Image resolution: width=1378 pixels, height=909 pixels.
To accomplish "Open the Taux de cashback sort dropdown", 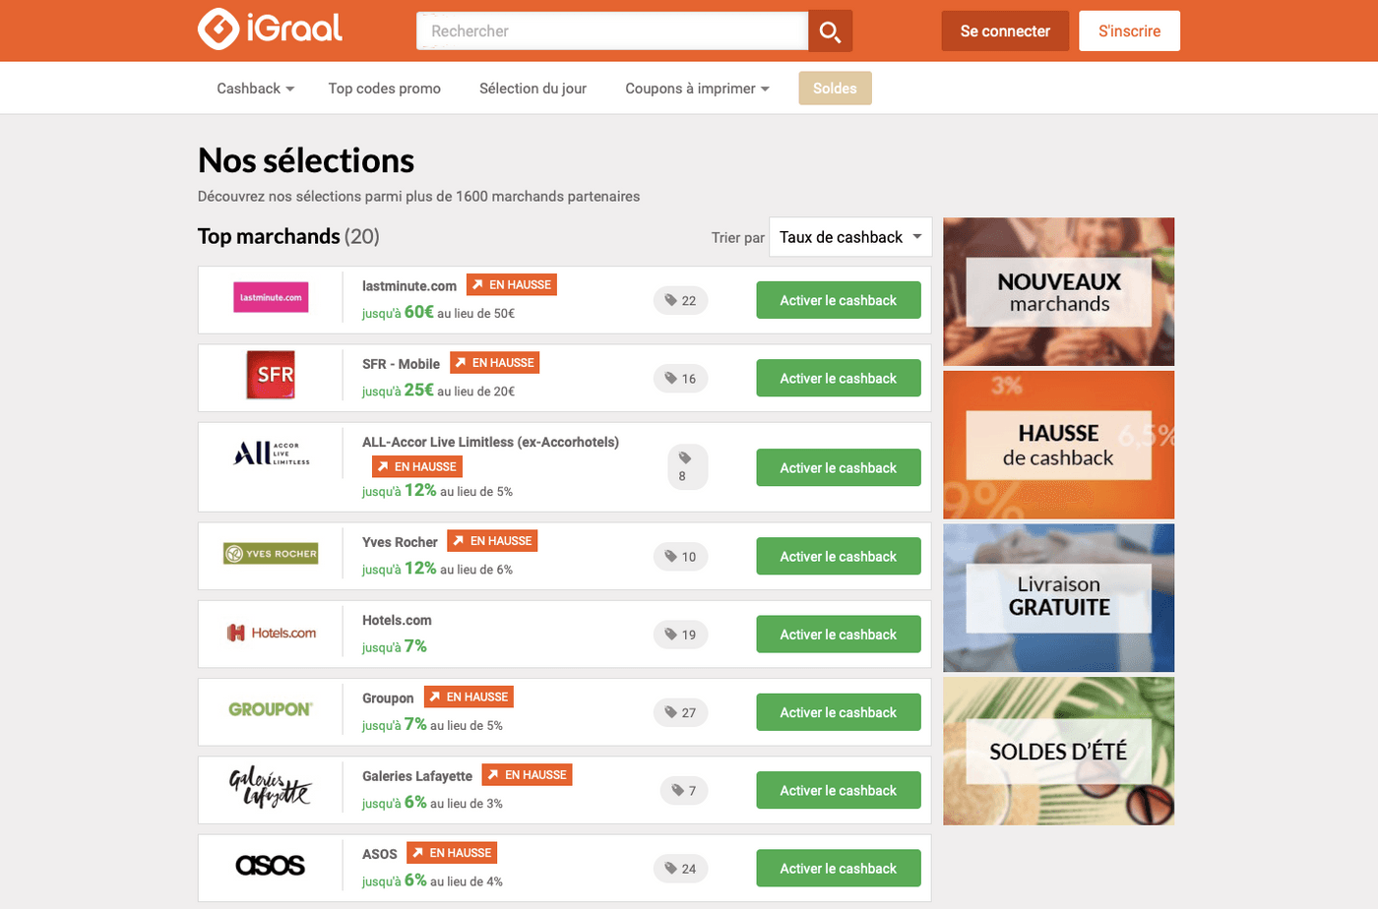I will click(x=850, y=237).
